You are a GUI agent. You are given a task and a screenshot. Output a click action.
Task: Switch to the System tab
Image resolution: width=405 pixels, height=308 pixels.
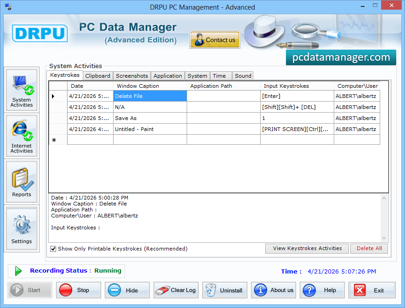(x=197, y=76)
